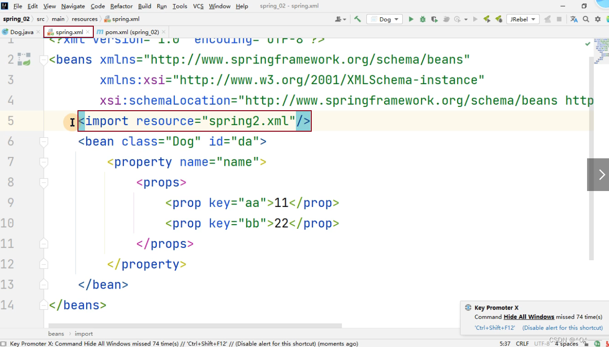Select the Dog.java editor tab

[21, 32]
